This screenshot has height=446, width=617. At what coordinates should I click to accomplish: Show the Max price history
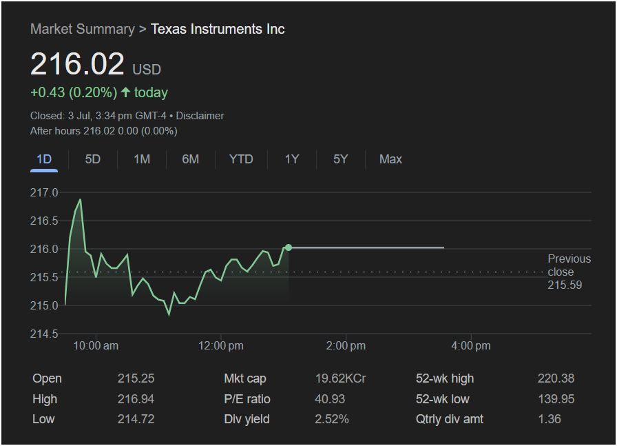[x=390, y=159]
